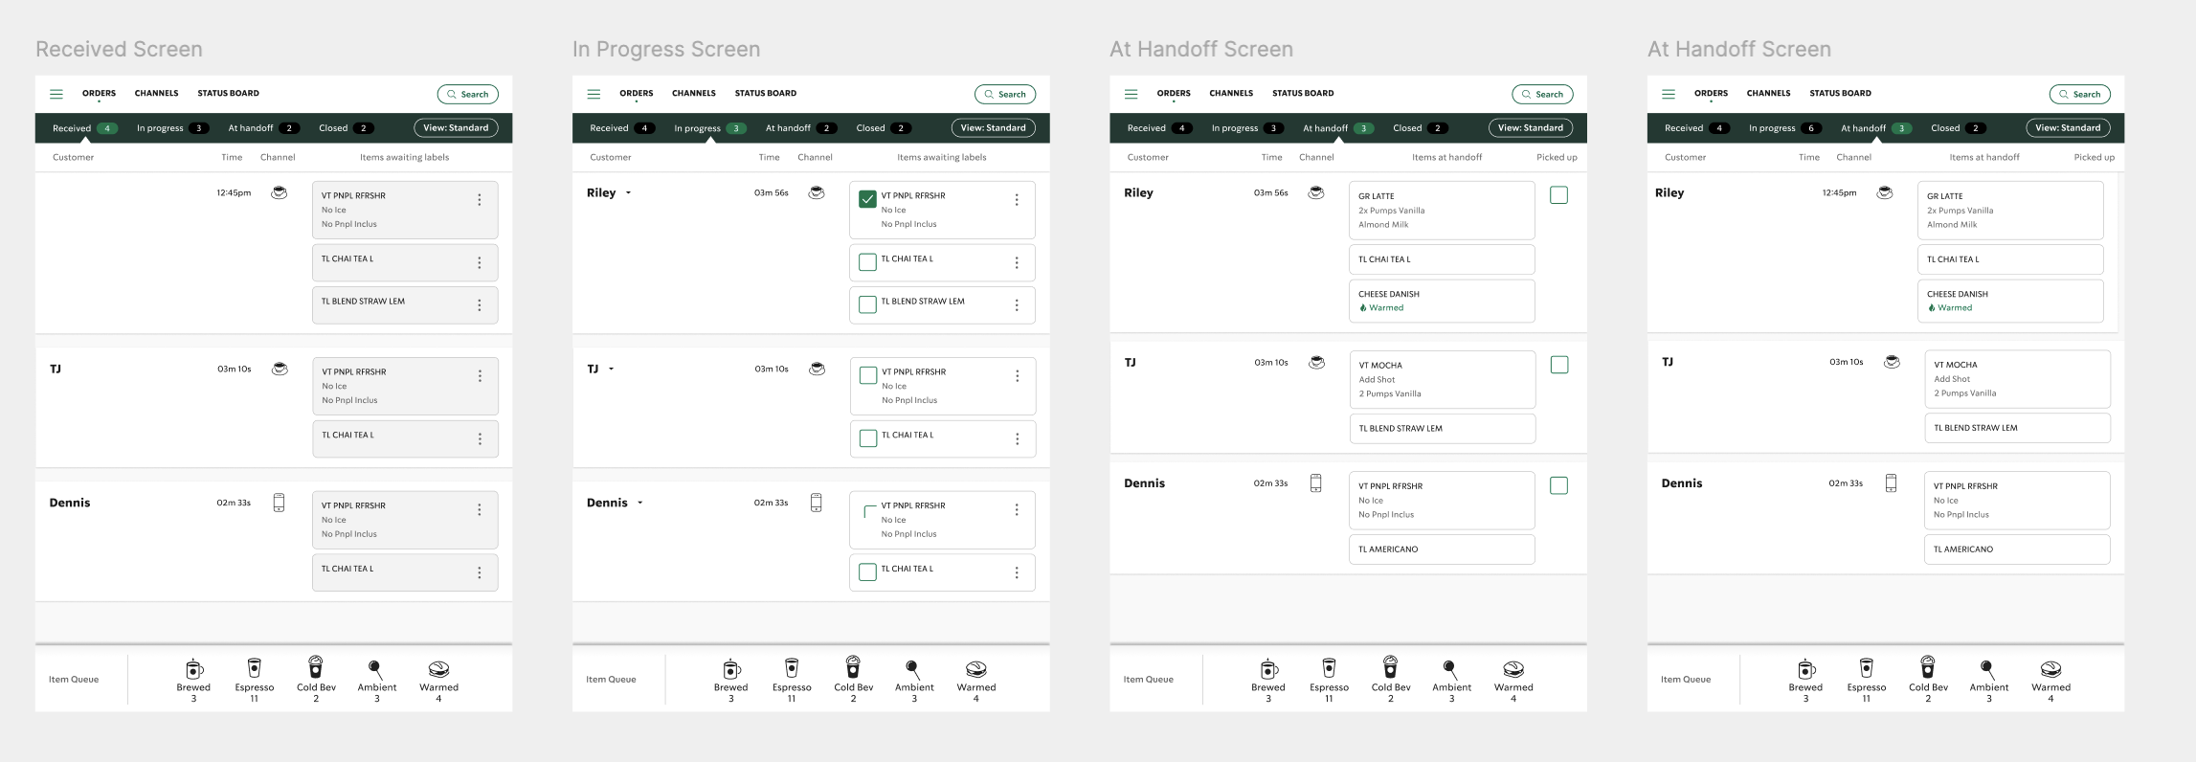This screenshot has width=2196, height=762.
Task: Open options for Dennis's TL CHAI TEA L on Received
Action: click(480, 572)
